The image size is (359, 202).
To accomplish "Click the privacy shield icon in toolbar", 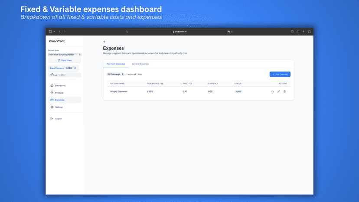I will (x=127, y=32).
